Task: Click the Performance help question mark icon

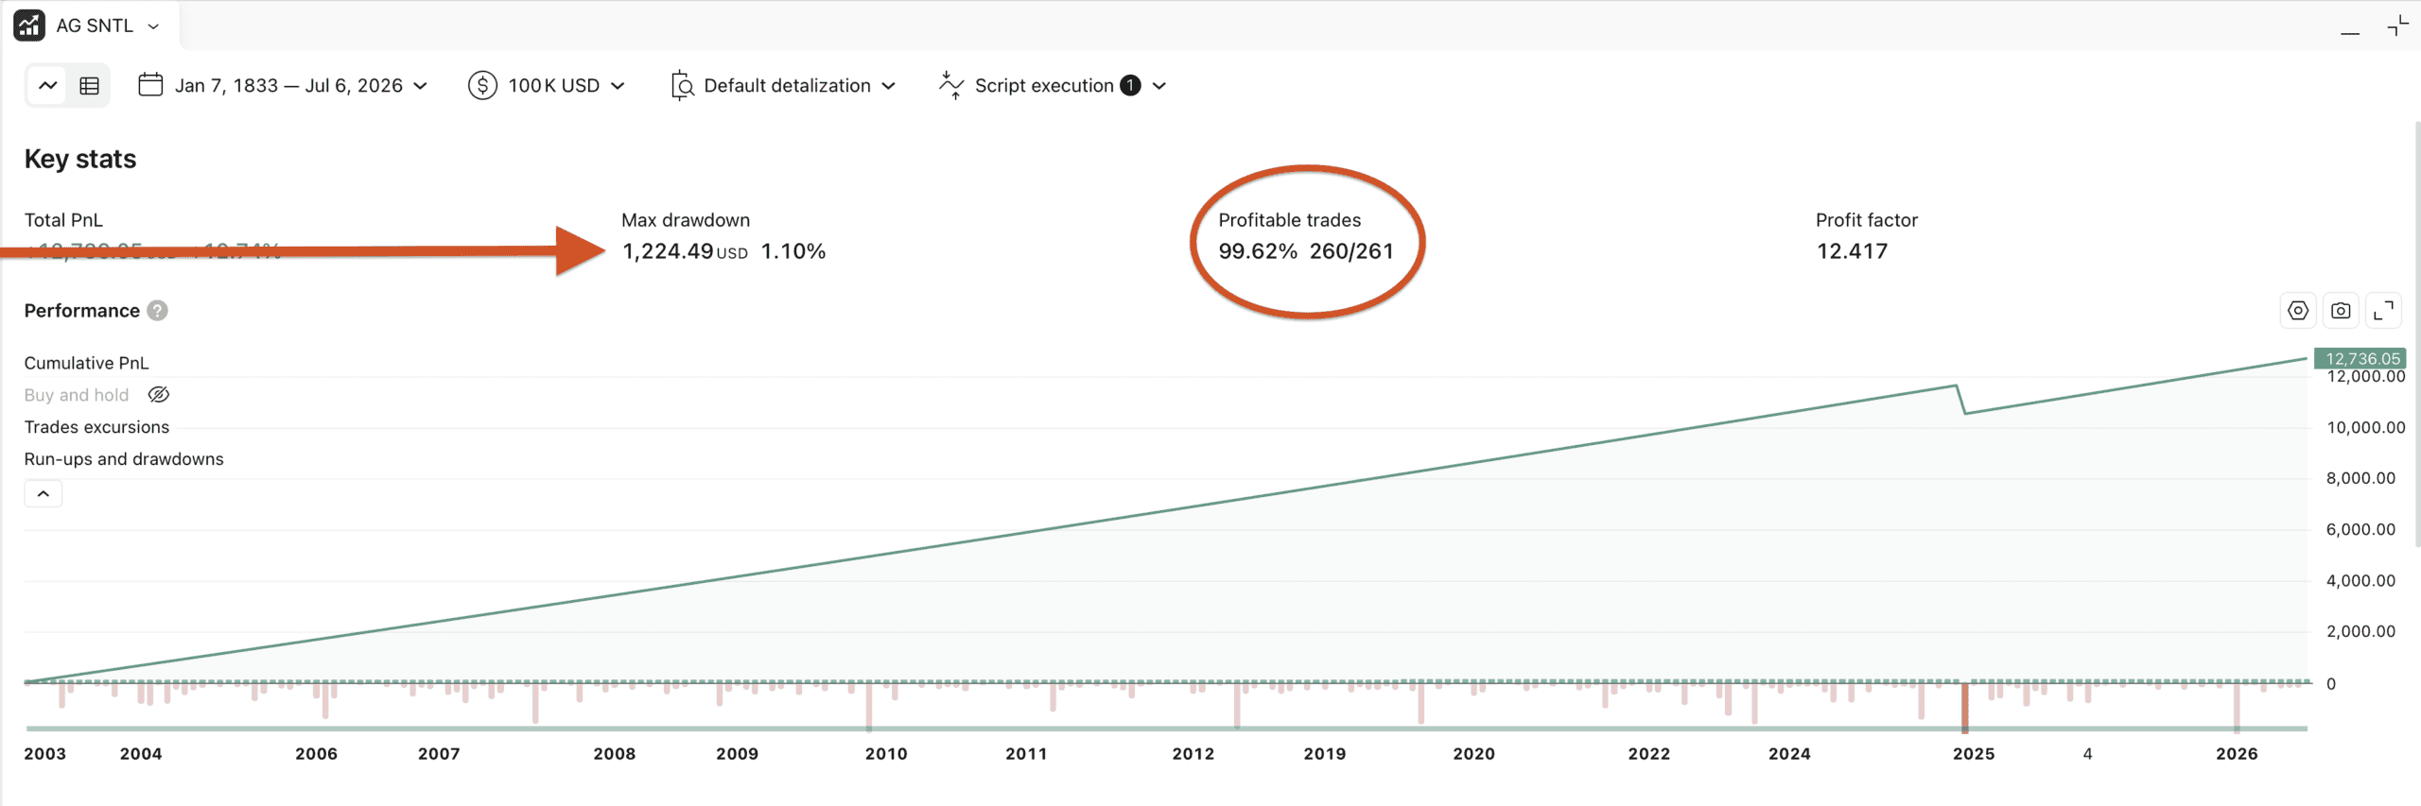Action: 158,311
